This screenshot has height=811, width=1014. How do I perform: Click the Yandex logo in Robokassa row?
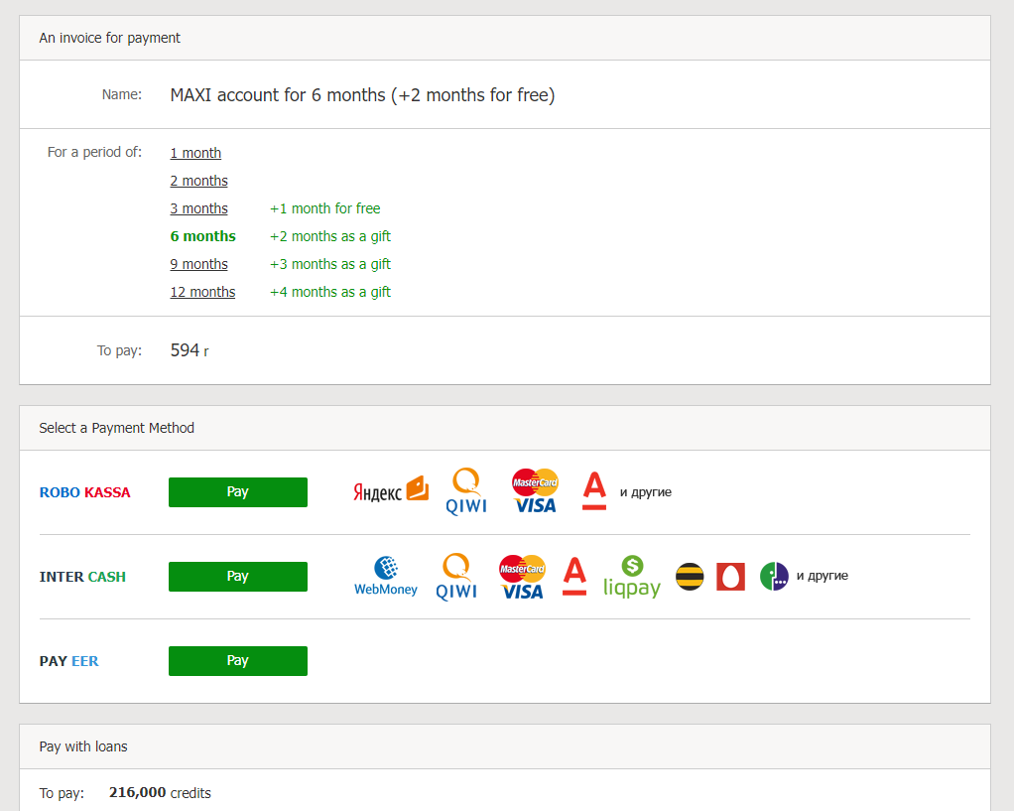pos(391,491)
